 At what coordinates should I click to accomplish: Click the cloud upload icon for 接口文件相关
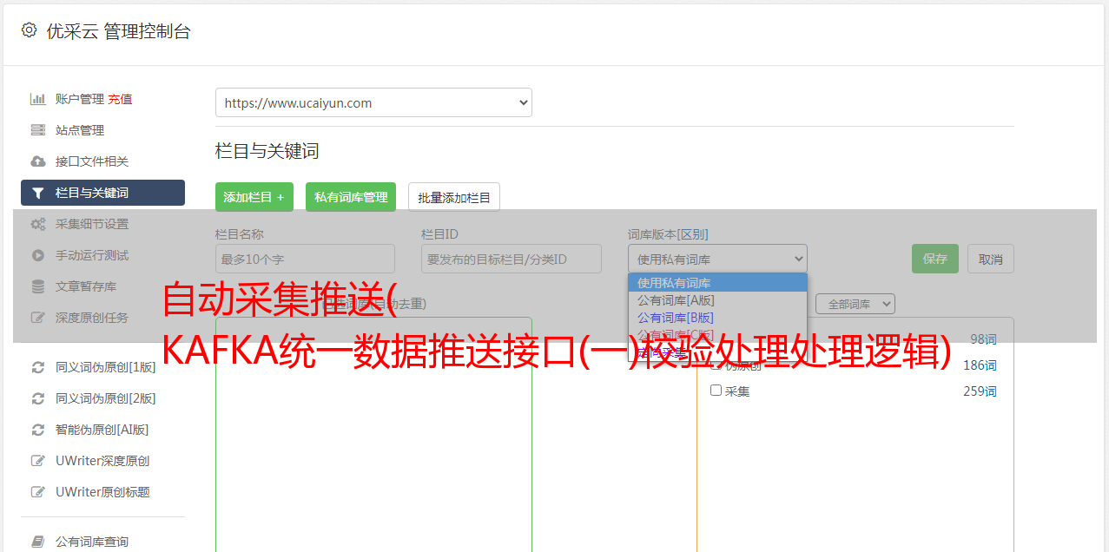(38, 161)
